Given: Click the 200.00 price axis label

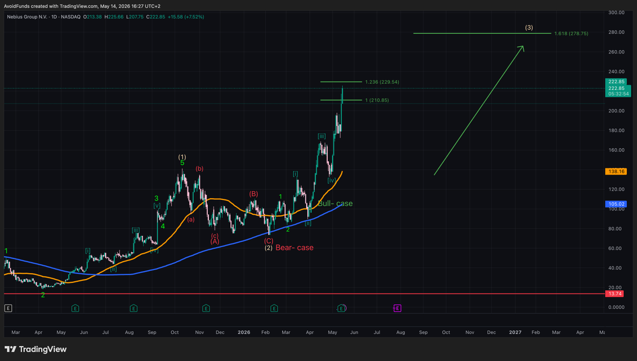Looking at the screenshot, I should (616, 111).
